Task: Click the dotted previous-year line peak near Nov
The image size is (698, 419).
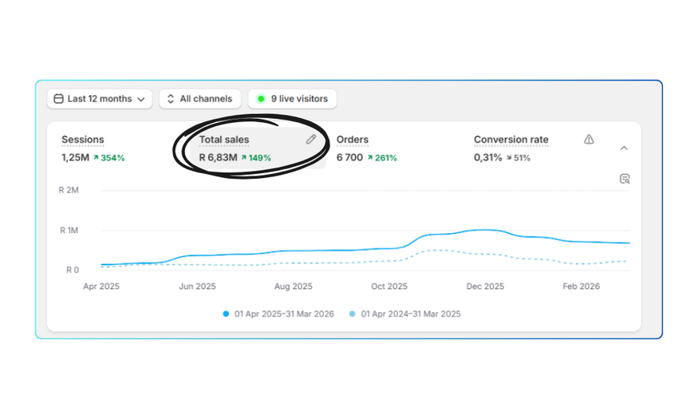Action: pyautogui.click(x=437, y=251)
